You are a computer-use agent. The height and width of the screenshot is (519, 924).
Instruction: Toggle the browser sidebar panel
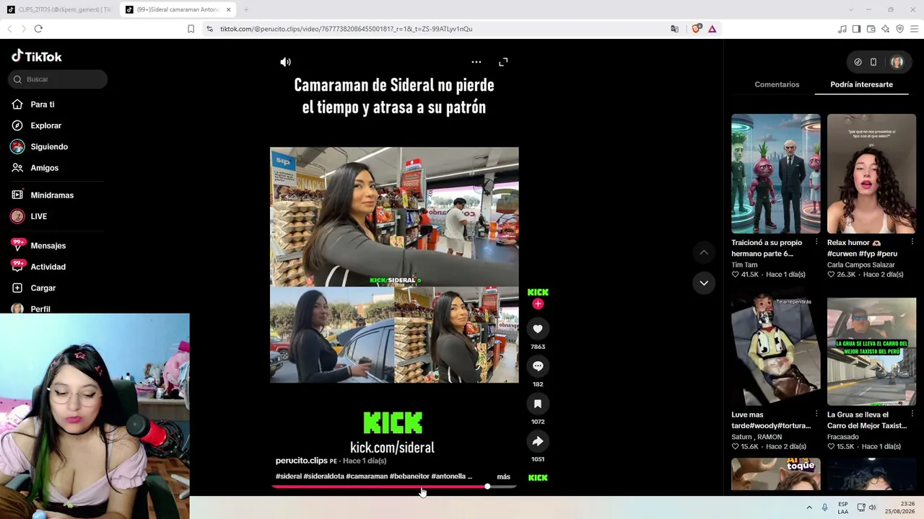click(856, 29)
